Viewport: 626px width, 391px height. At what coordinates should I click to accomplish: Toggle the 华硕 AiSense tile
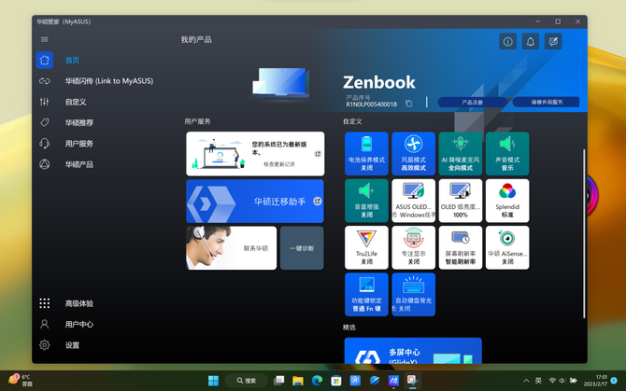(x=507, y=247)
